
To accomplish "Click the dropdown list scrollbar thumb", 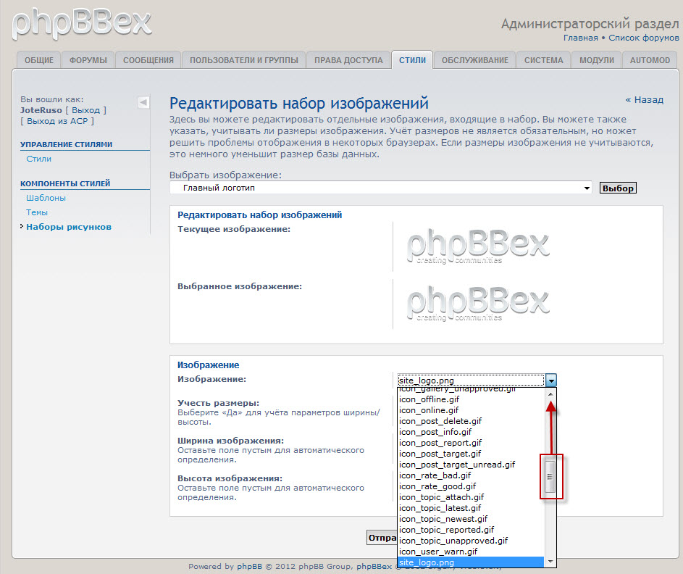I will point(550,476).
